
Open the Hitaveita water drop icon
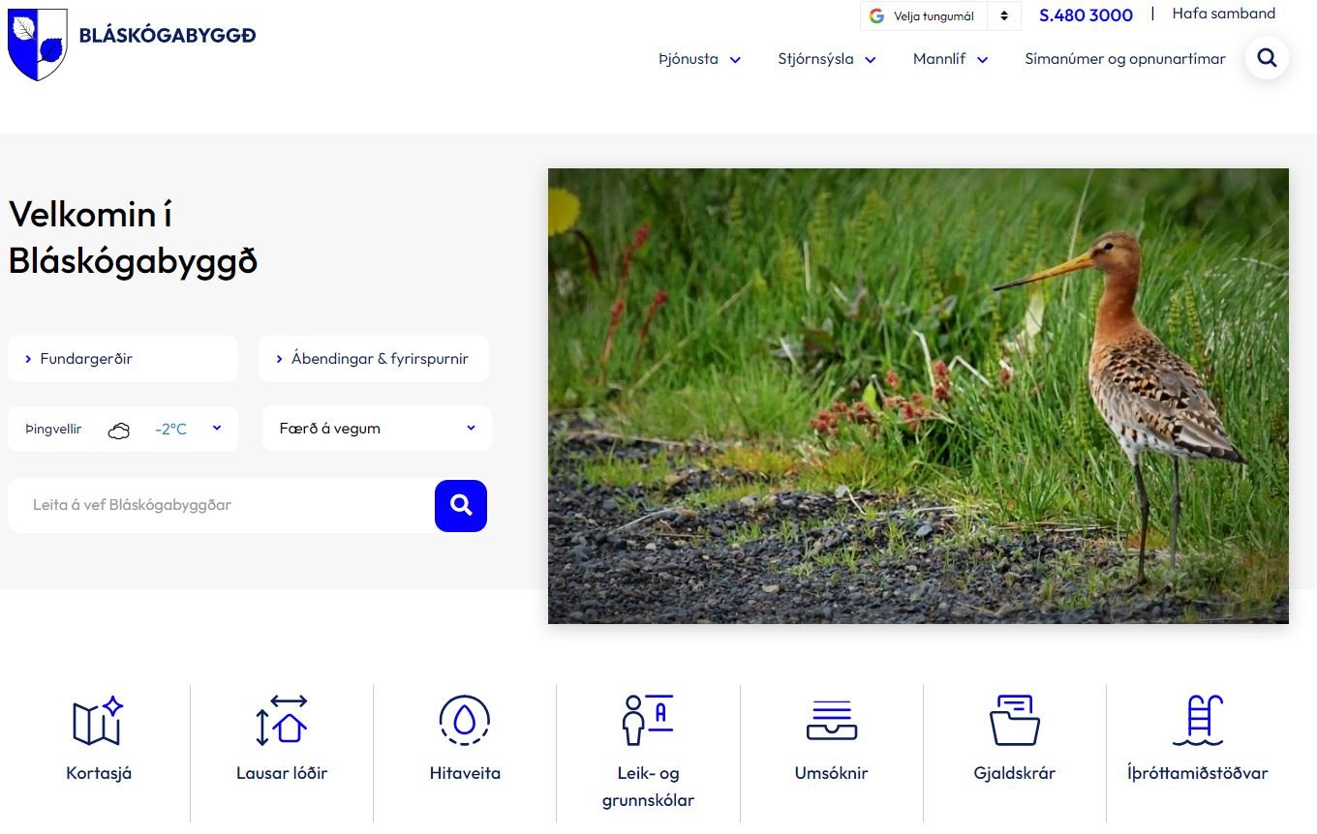click(465, 721)
